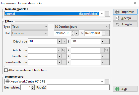Click ellipsis button for Dépot end field
This screenshot has height=95, width=139.
[107, 41]
